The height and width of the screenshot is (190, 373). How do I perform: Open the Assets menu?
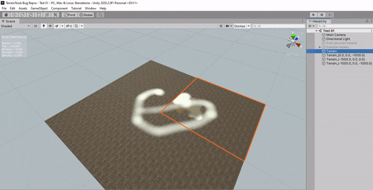[23, 8]
